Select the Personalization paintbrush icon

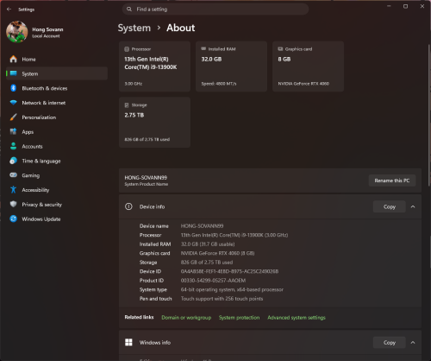(13, 117)
